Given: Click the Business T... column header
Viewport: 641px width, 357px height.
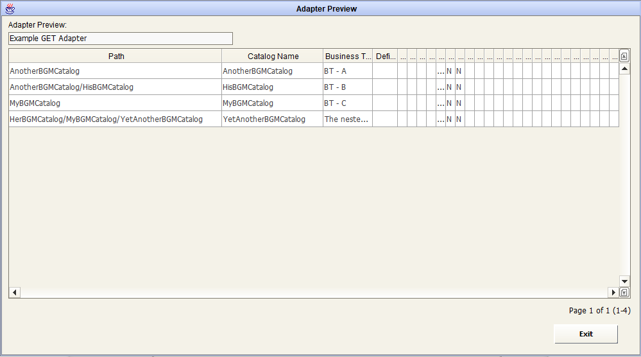Looking at the screenshot, I should click(348, 56).
